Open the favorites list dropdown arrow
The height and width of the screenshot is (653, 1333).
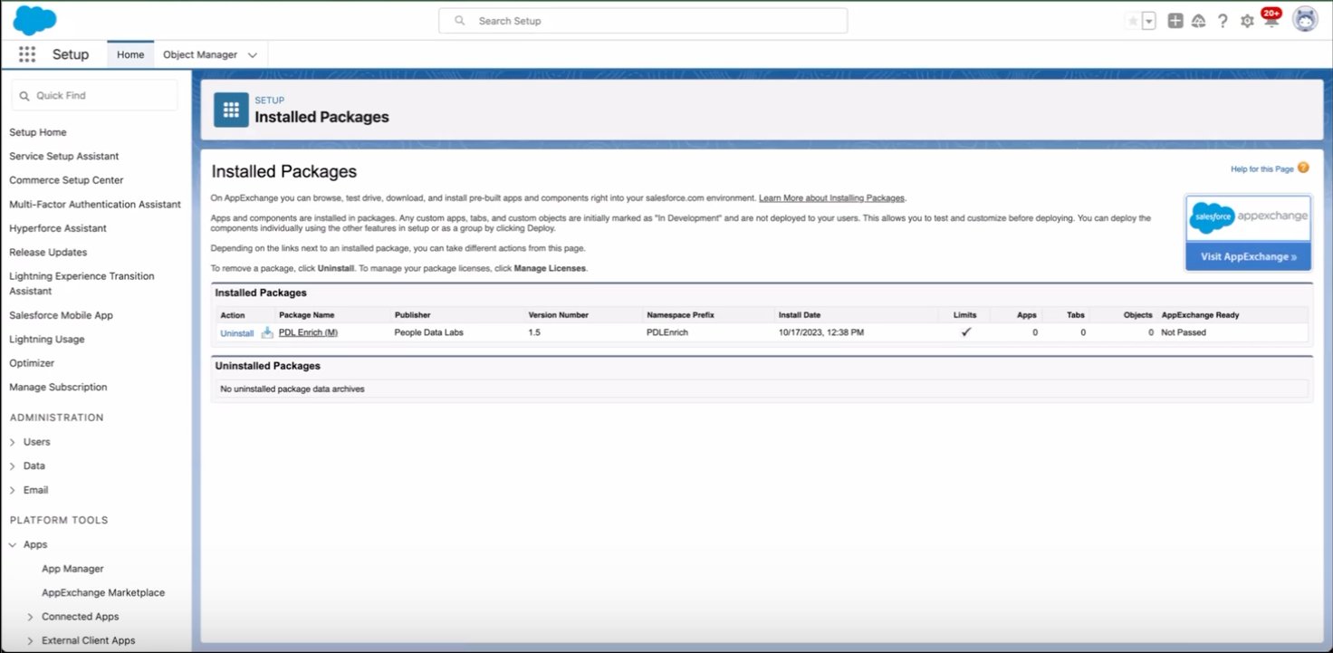click(x=1149, y=21)
